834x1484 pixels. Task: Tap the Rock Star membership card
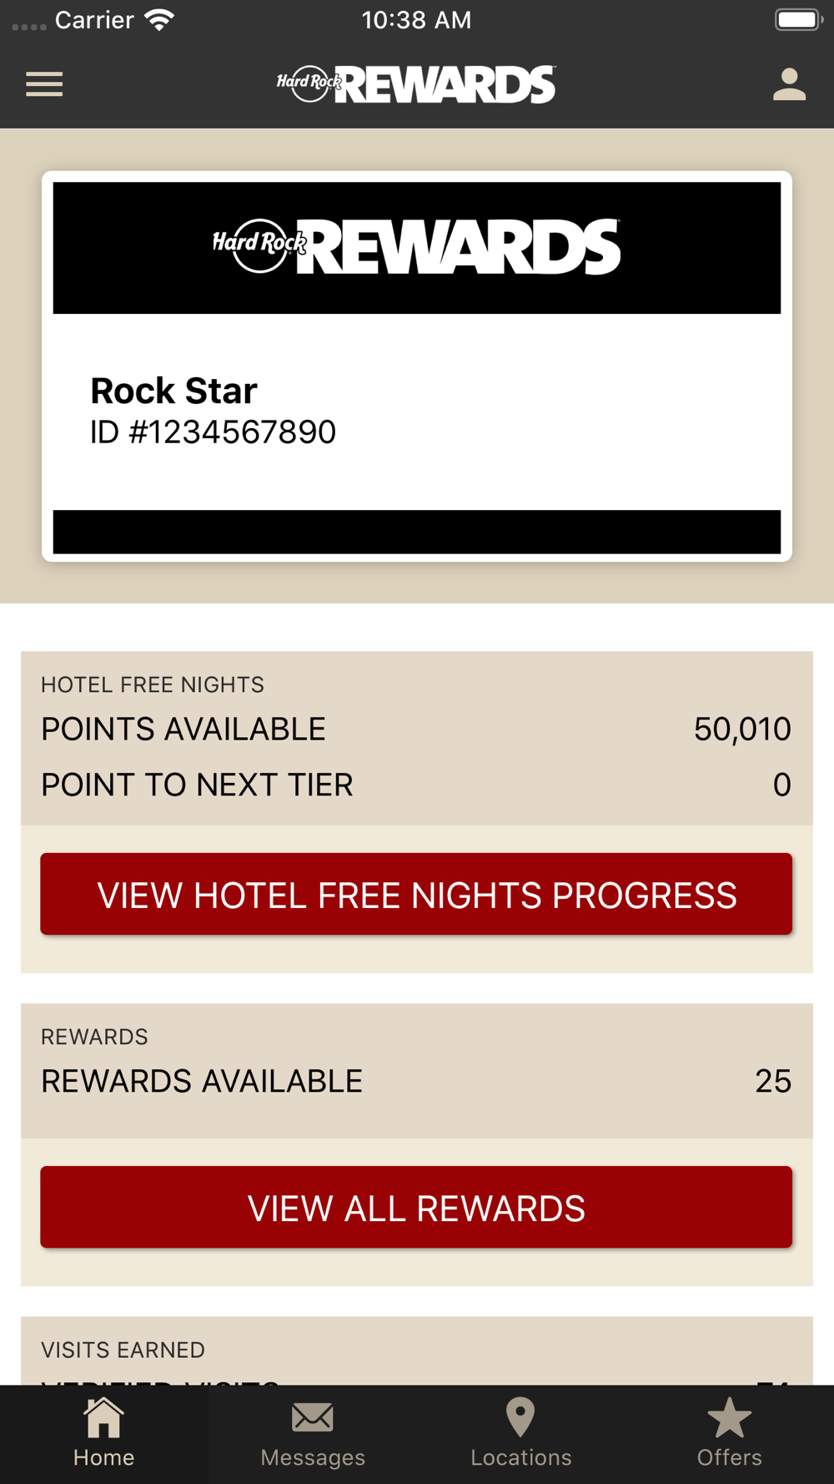[x=417, y=366]
